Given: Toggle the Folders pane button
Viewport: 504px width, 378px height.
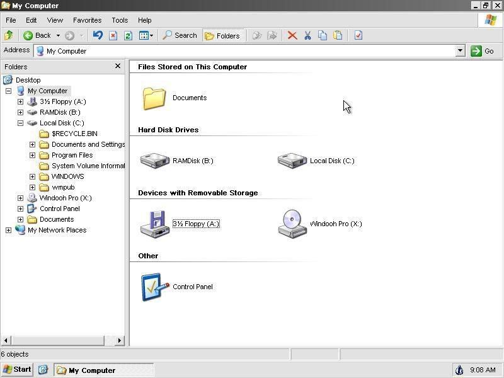Looking at the screenshot, I should coord(222,35).
